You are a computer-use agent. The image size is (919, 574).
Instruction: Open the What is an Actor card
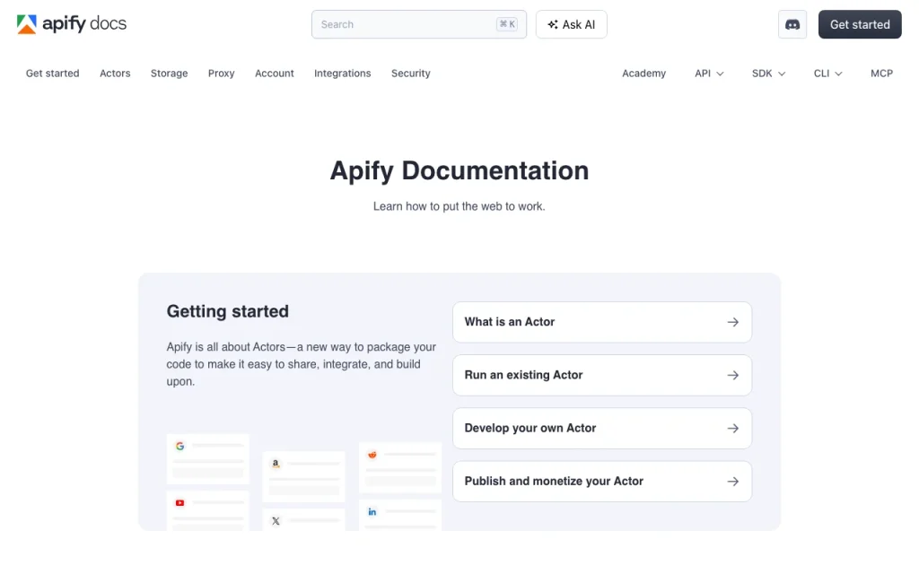602,322
